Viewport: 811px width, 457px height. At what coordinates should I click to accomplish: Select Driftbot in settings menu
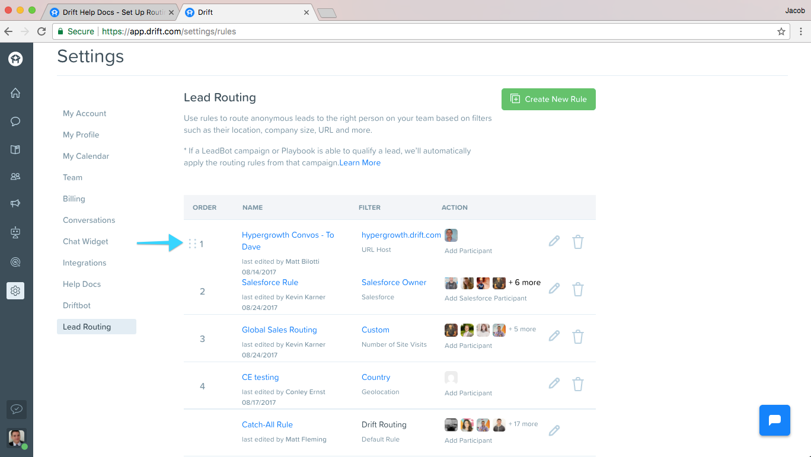click(x=76, y=305)
